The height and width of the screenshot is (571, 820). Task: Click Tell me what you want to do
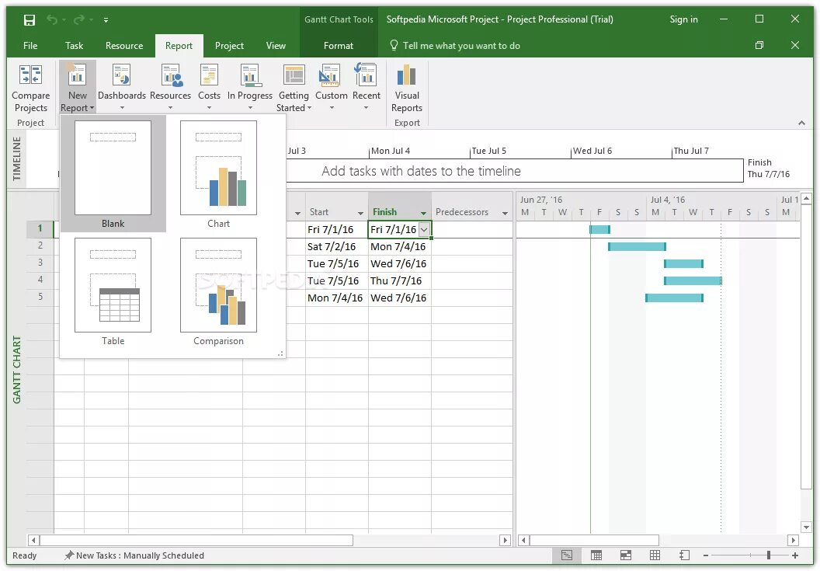click(455, 46)
